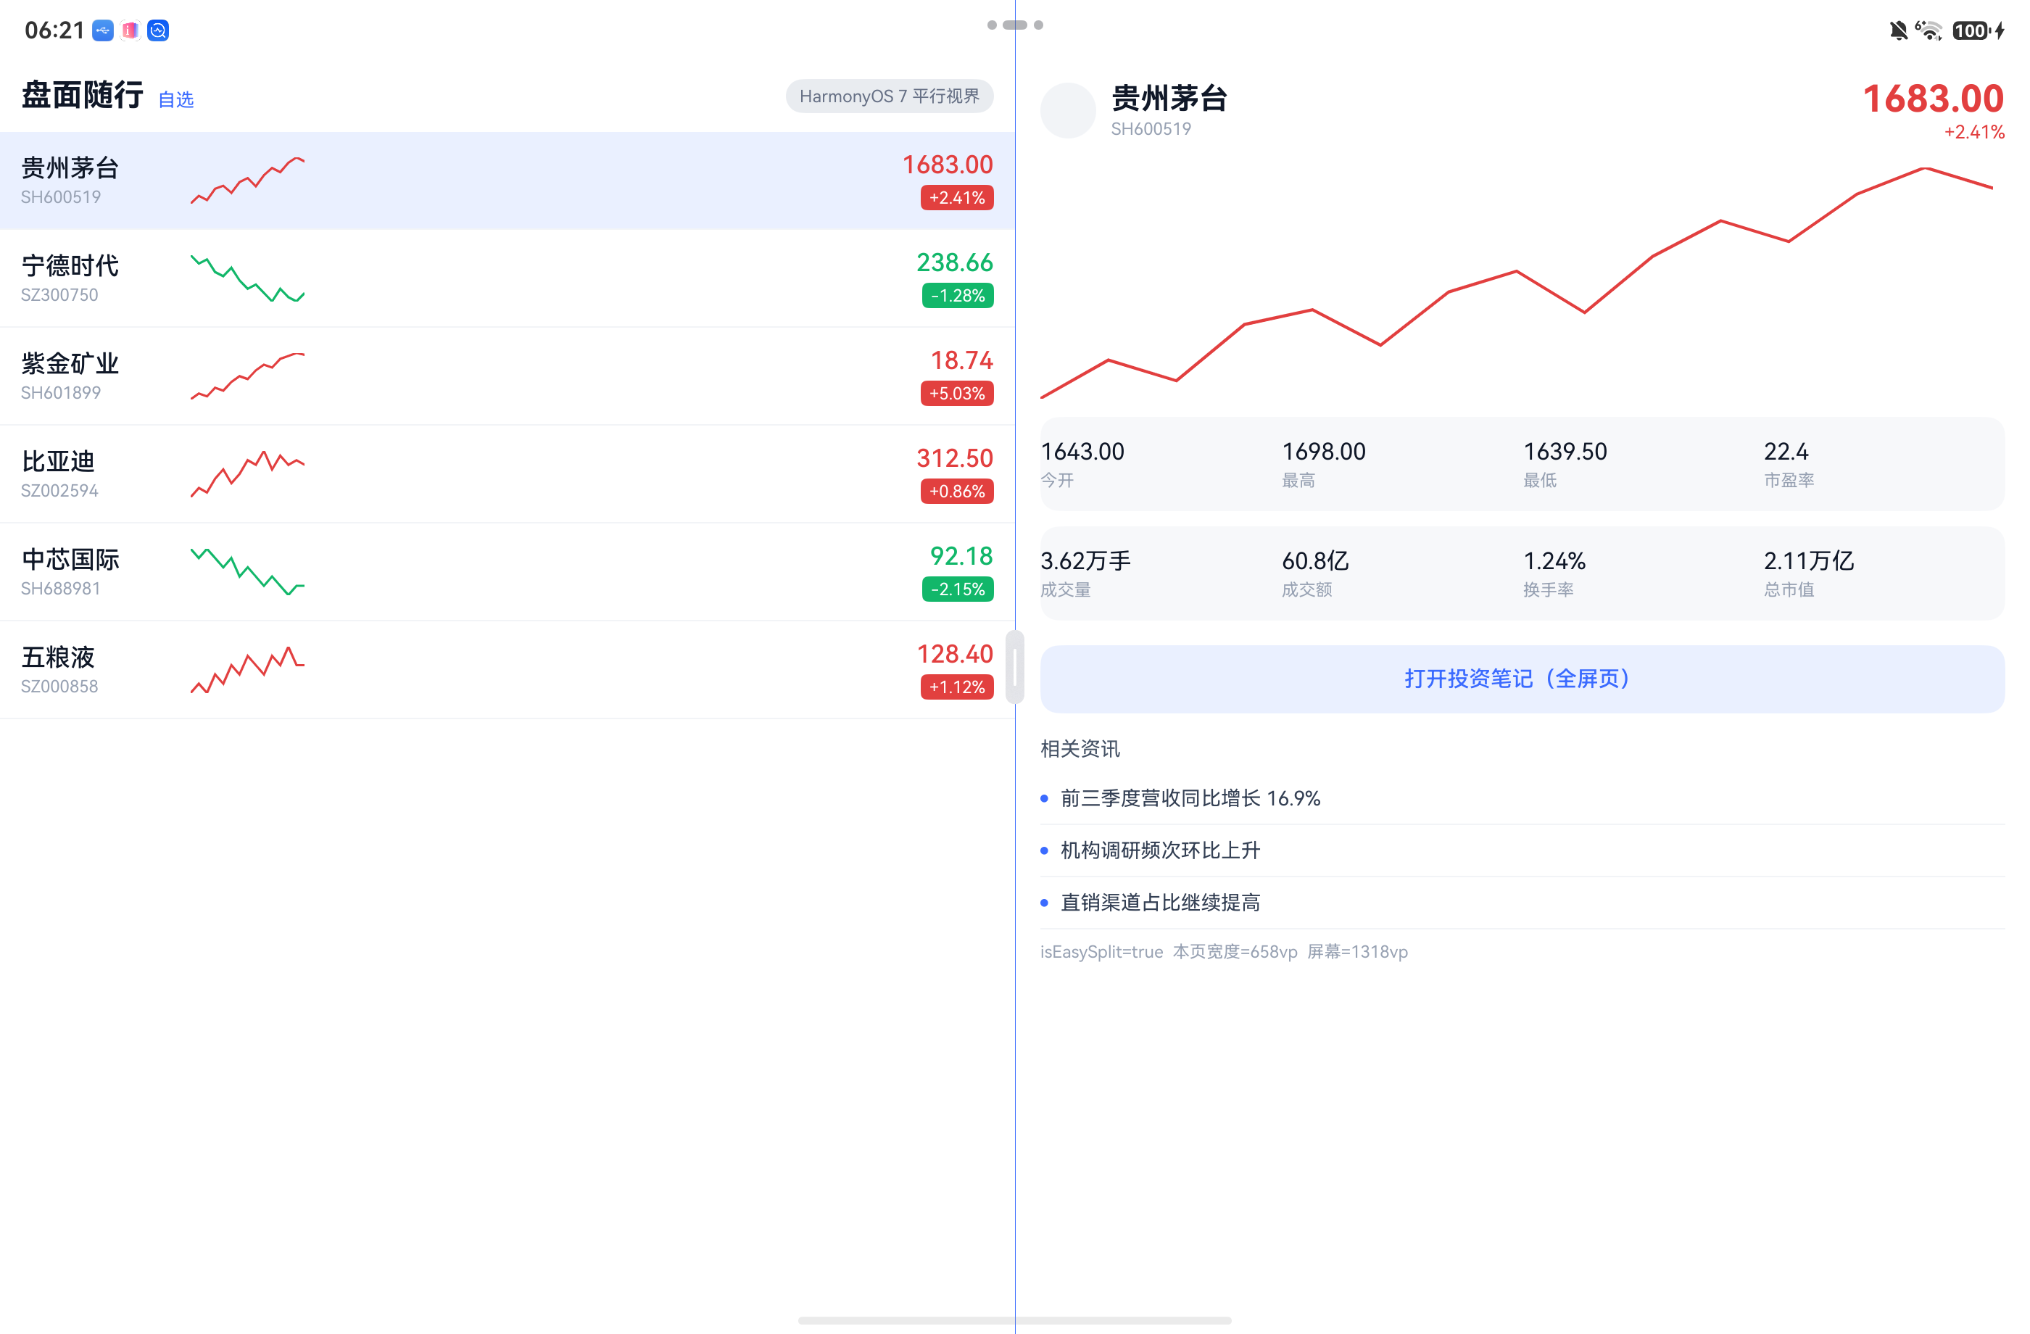
Task: Tap the split-screen handle at top center
Action: [x=1015, y=25]
